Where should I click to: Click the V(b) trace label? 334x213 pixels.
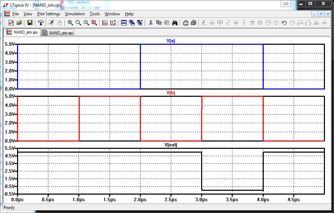point(170,93)
